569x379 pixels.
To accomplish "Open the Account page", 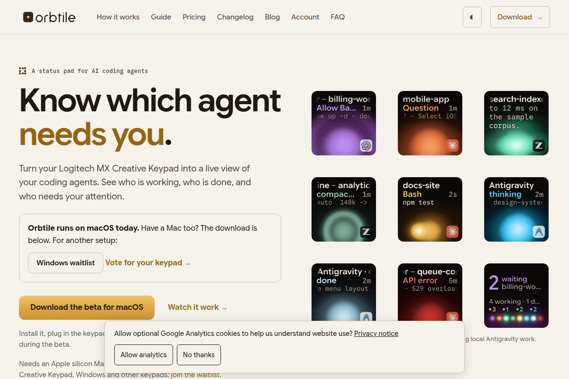I will click(x=305, y=17).
